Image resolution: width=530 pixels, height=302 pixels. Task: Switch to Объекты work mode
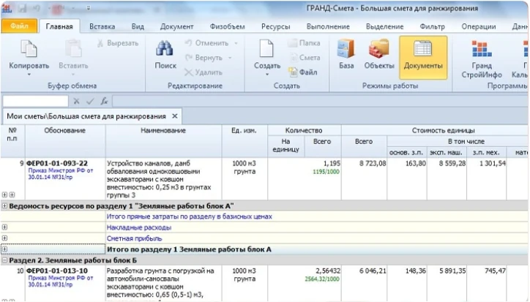click(379, 54)
